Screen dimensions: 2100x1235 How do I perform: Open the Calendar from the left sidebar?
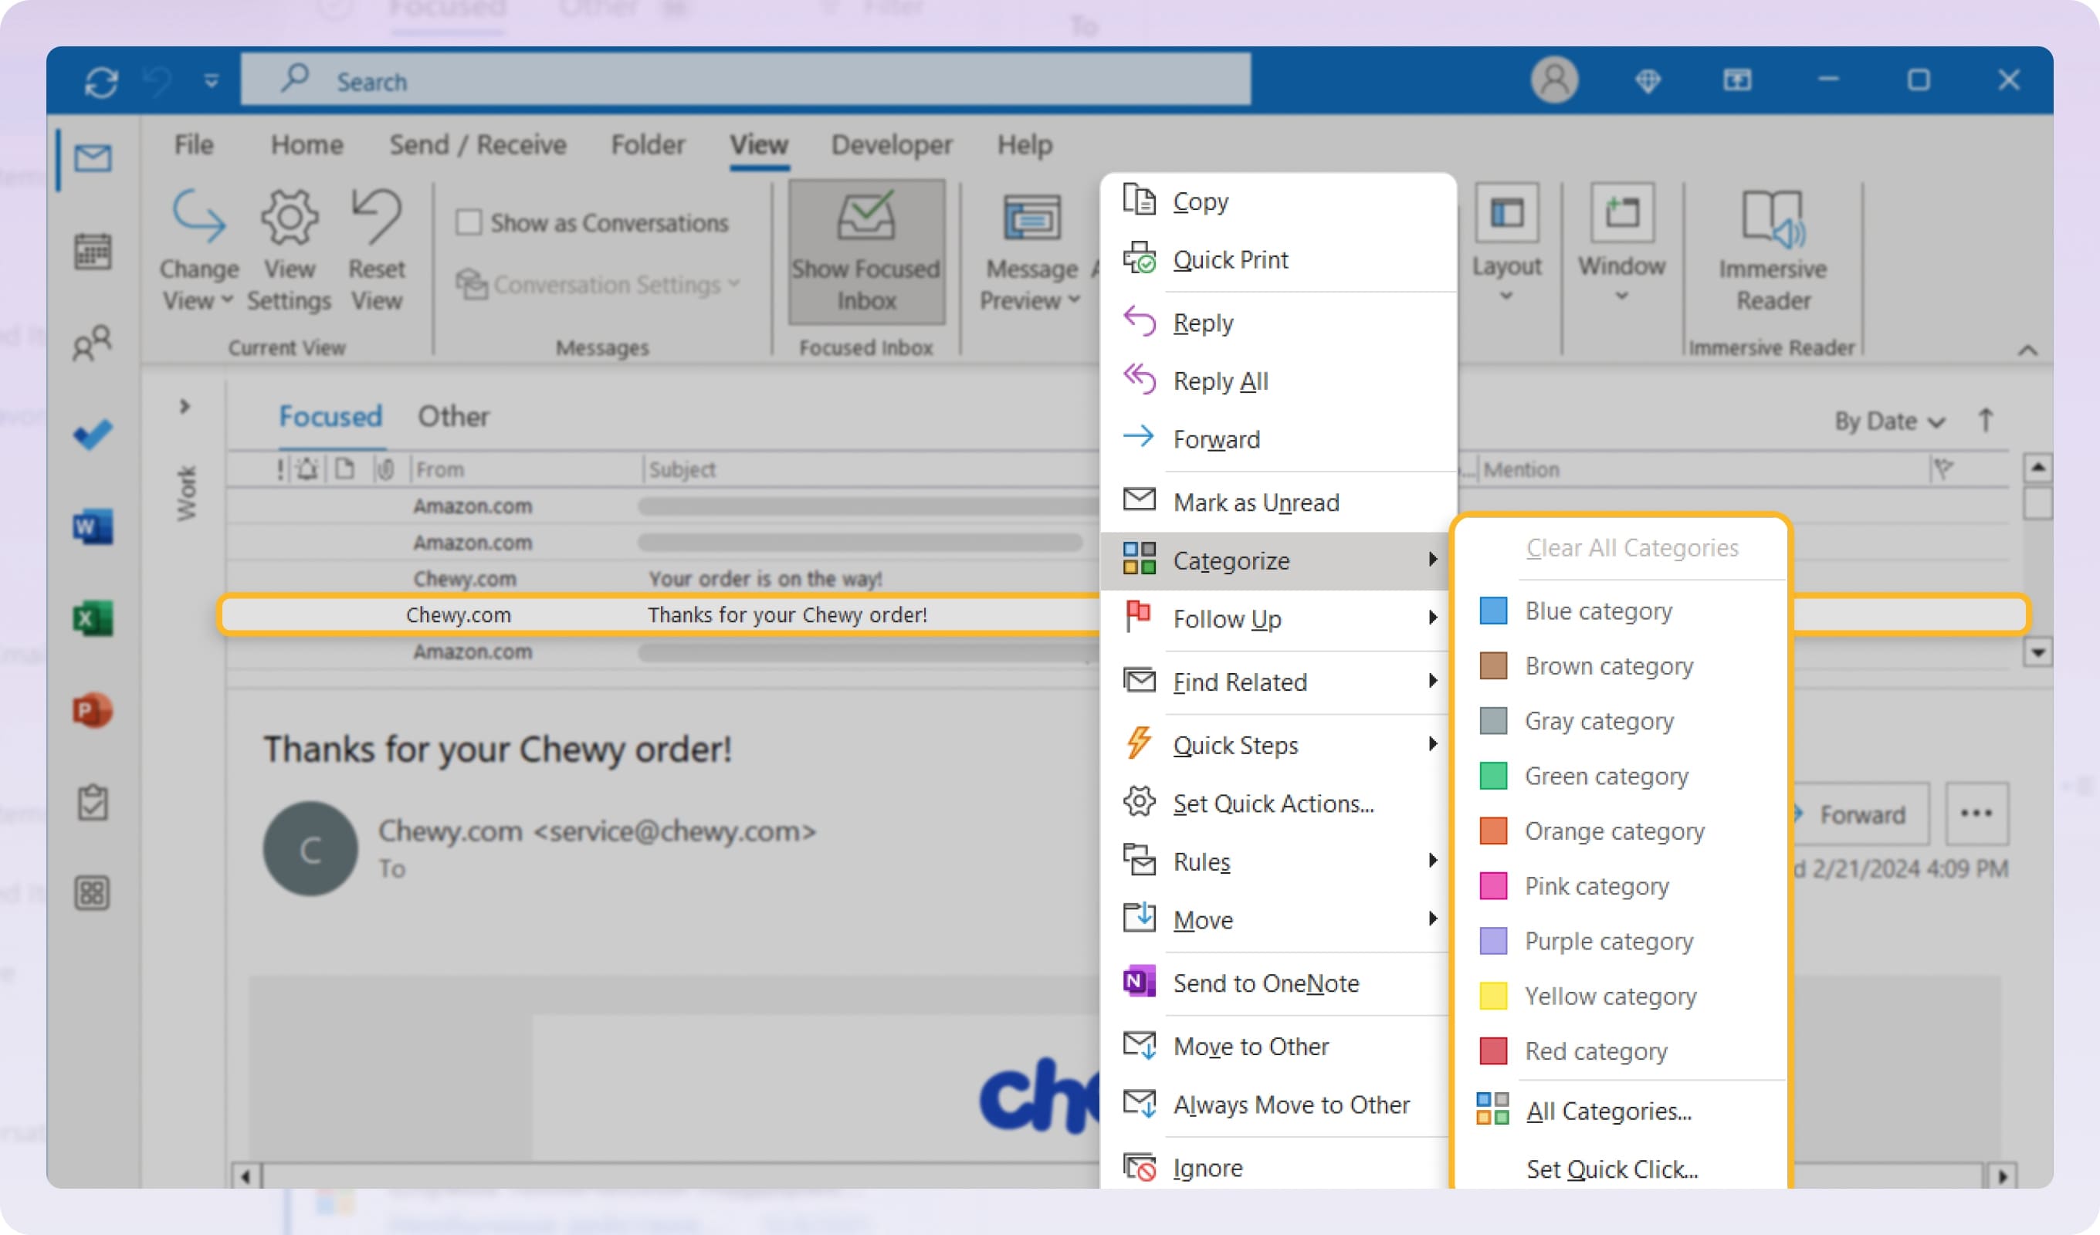pos(92,252)
